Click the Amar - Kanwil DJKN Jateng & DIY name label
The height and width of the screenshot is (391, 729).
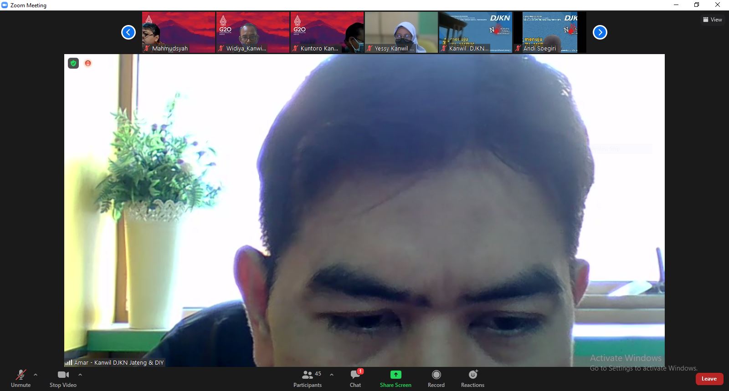coord(119,362)
